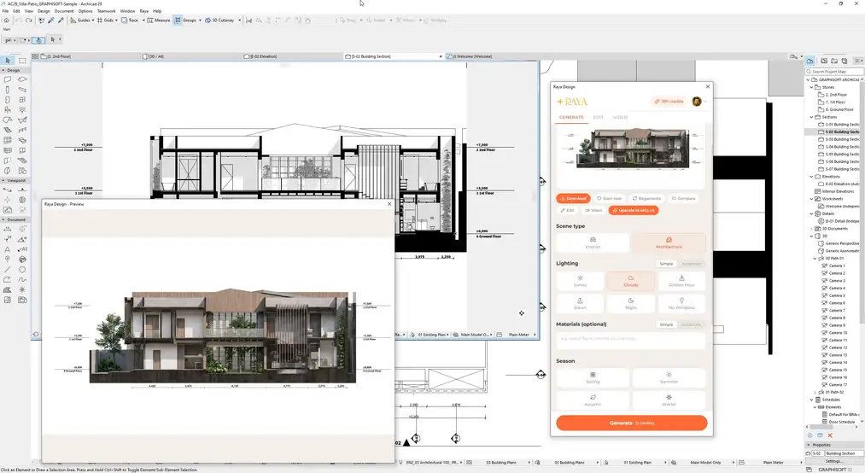
Task: Open the Guides dropdown arrow
Action: pos(93,20)
